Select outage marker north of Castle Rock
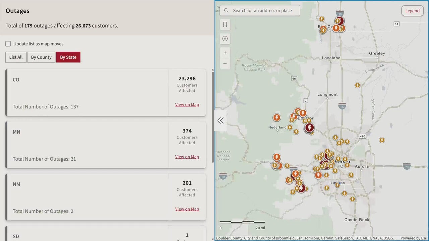Screen dimensions: 429x241 point(352,199)
